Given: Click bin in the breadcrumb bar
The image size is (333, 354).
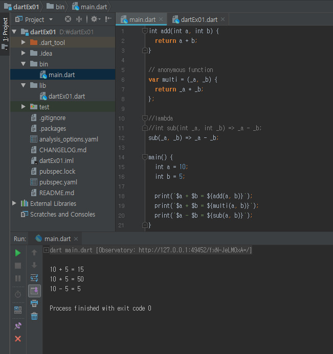Looking at the screenshot, I should coord(56,7).
